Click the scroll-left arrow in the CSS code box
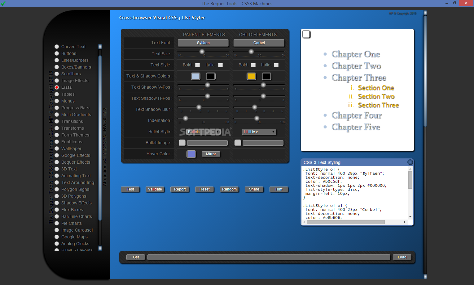 point(304,222)
